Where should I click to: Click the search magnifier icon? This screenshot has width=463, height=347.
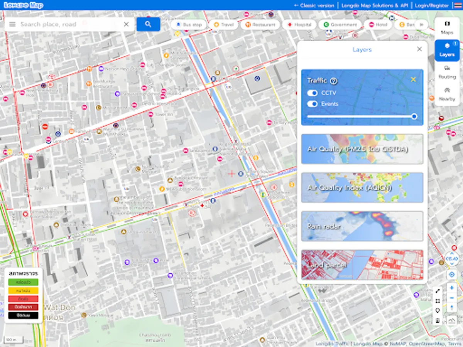[148, 24]
